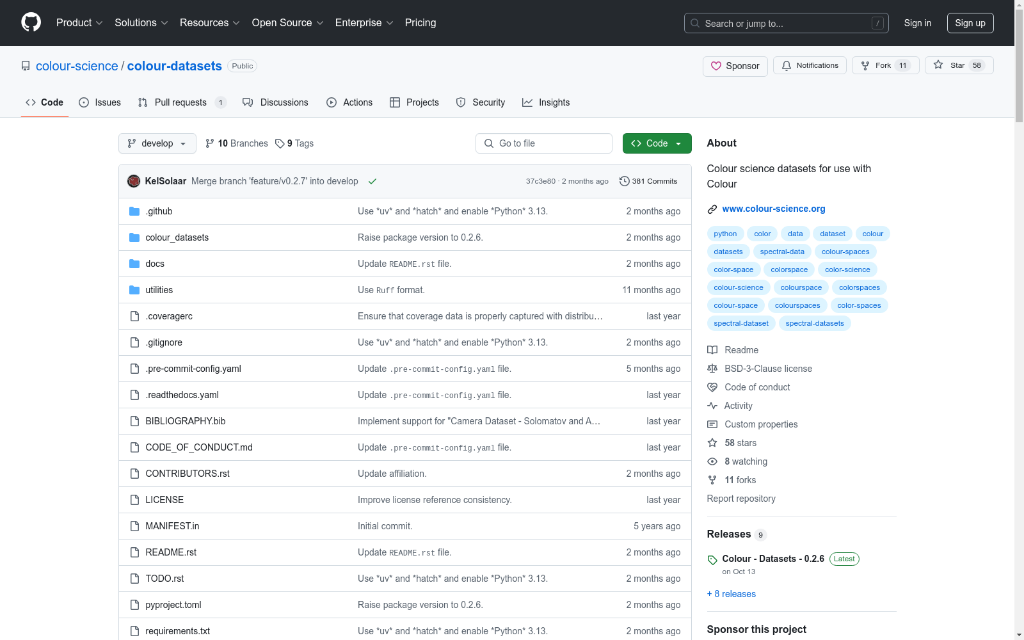The image size is (1024, 640).
Task: Switch to the Issues tab
Action: point(100,102)
